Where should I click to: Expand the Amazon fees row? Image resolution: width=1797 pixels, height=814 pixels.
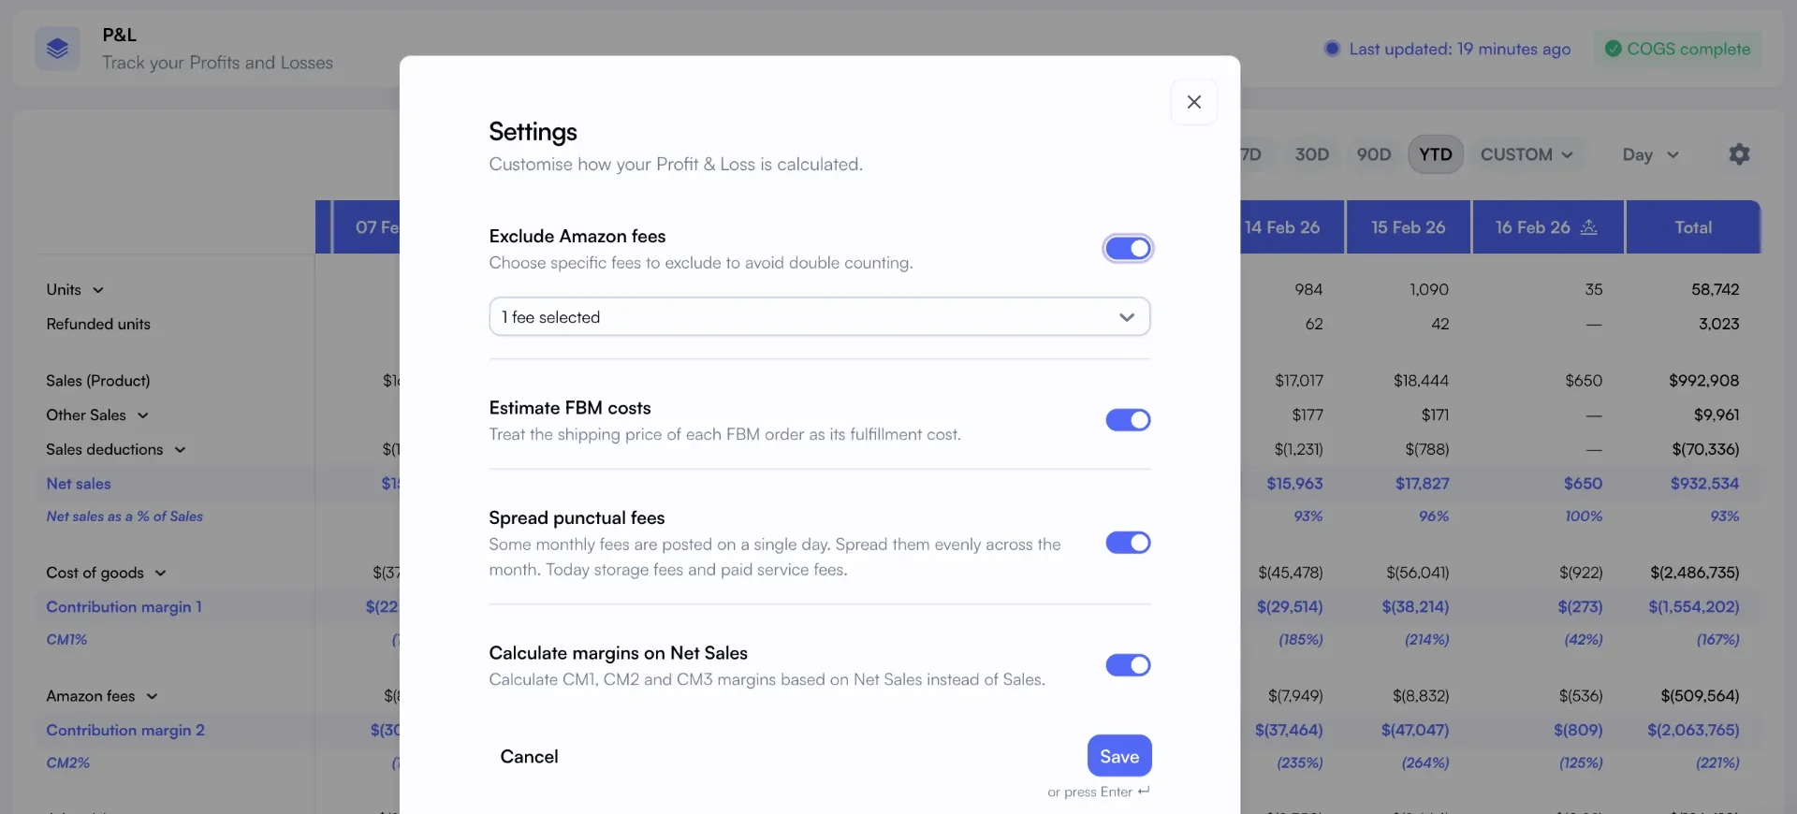tap(152, 696)
